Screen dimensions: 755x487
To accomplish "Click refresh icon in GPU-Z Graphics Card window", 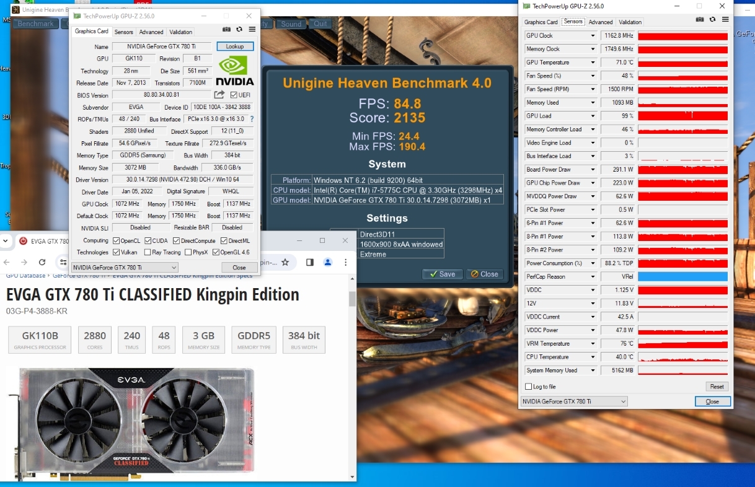I will 239,29.
